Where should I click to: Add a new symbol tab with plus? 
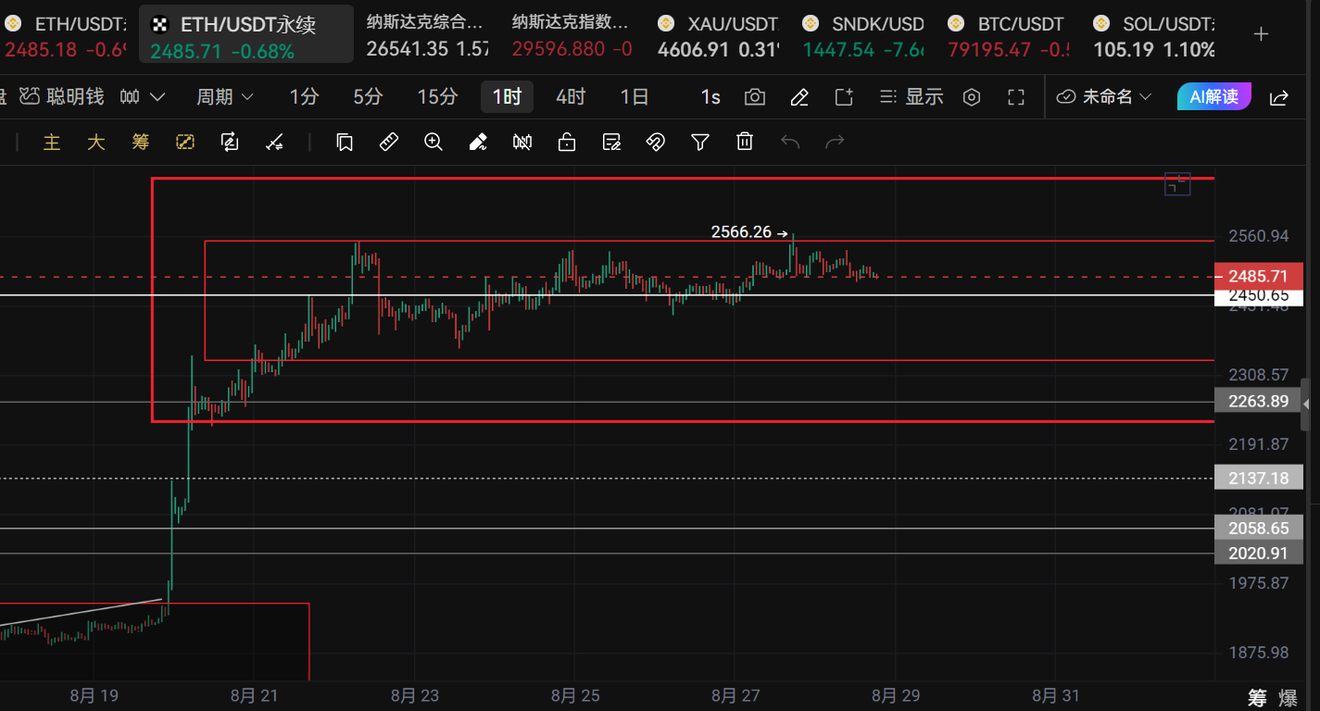click(x=1261, y=34)
